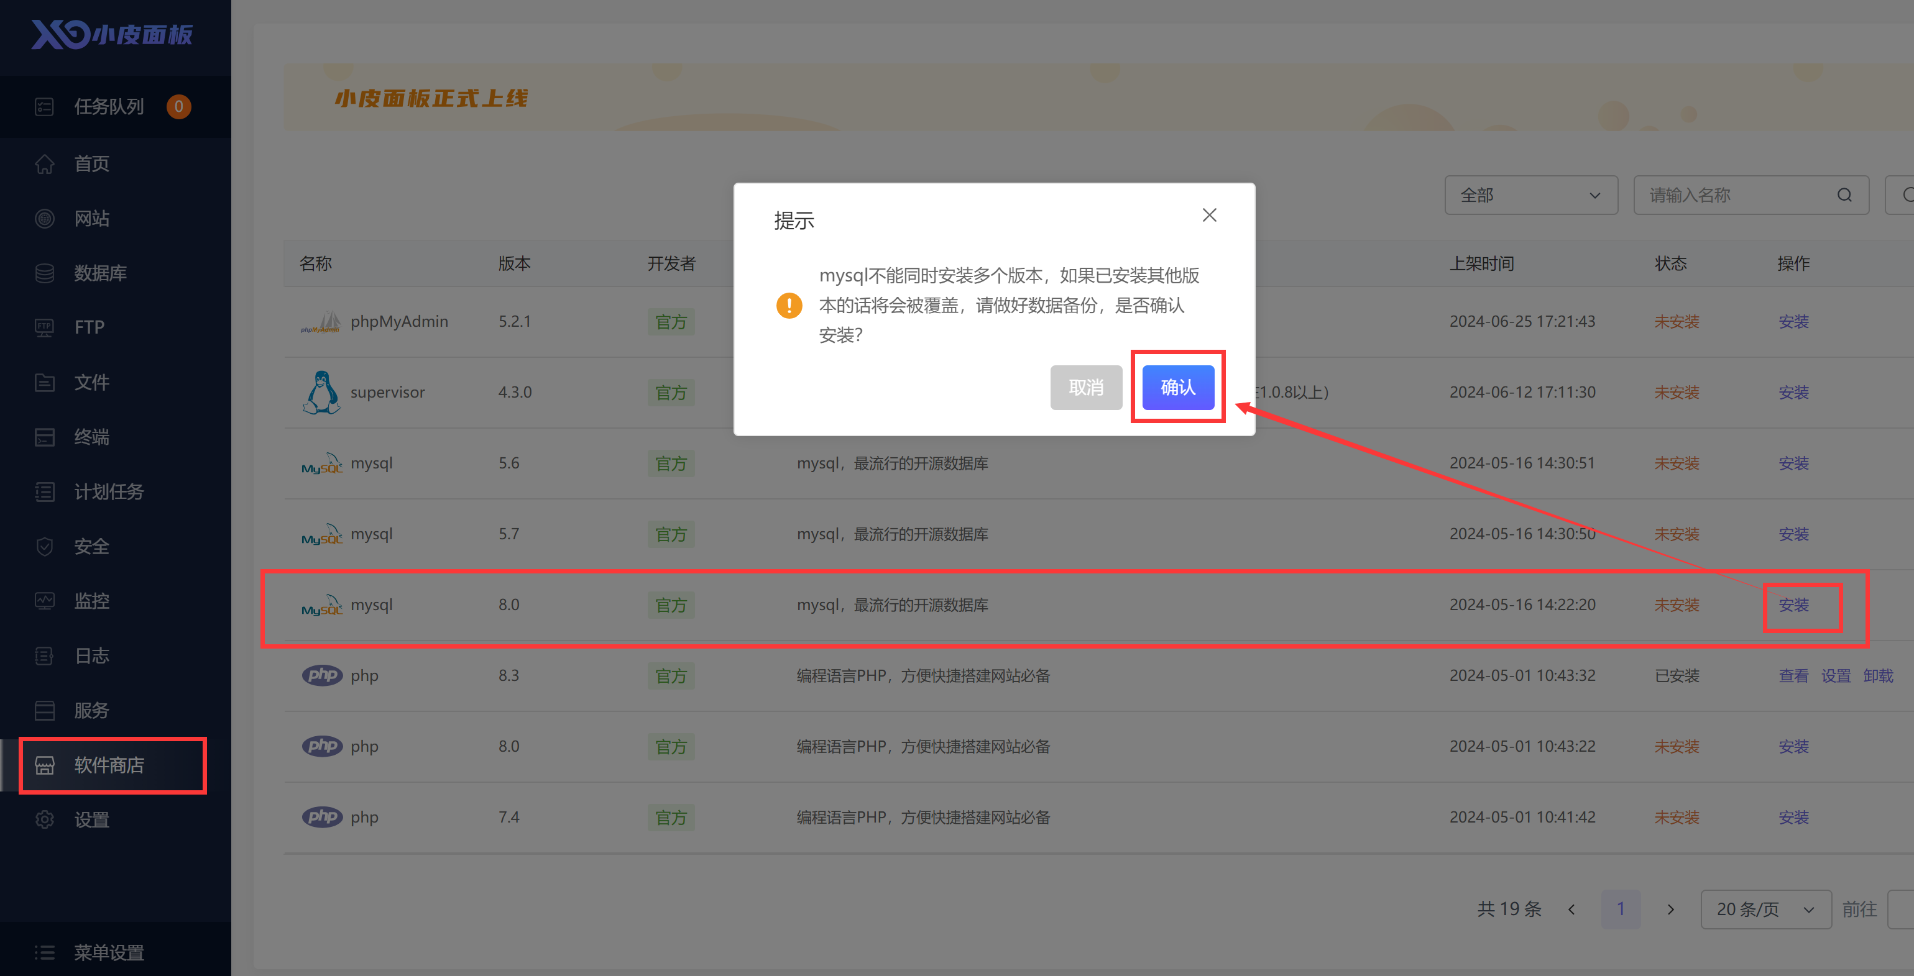Screen dimensions: 1914x976
Task: Click version 5.2.1 of phpMyAdmin
Action: [515, 322]
